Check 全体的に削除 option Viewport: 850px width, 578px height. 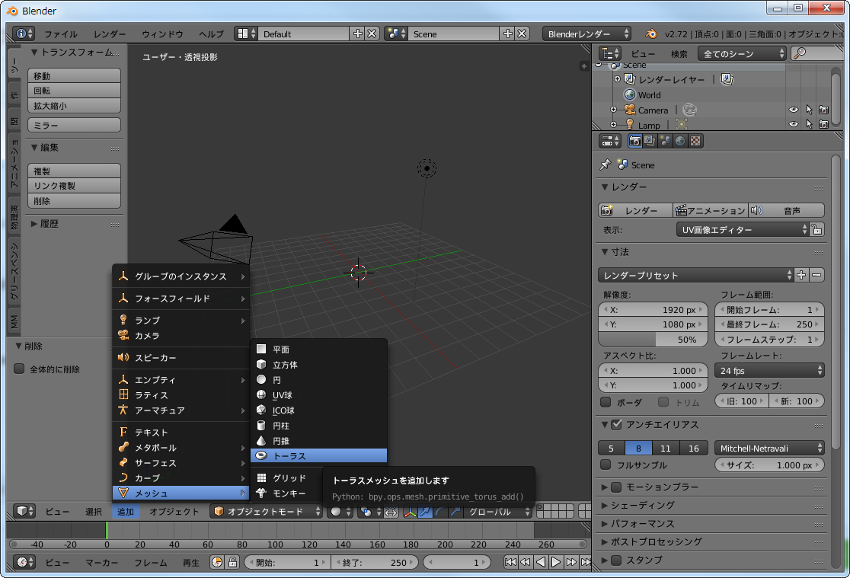pos(20,369)
